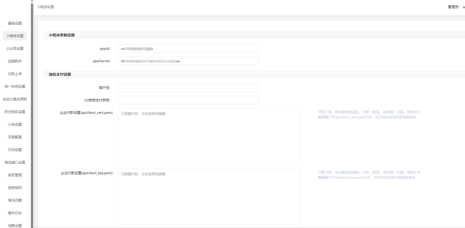Go to 页面配置

(15, 137)
